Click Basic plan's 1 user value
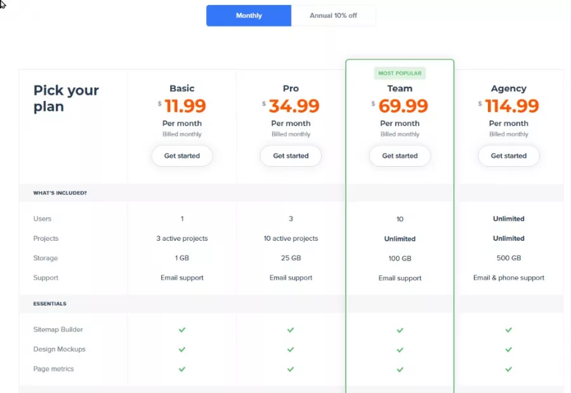This screenshot has height=393, width=571. (x=182, y=219)
